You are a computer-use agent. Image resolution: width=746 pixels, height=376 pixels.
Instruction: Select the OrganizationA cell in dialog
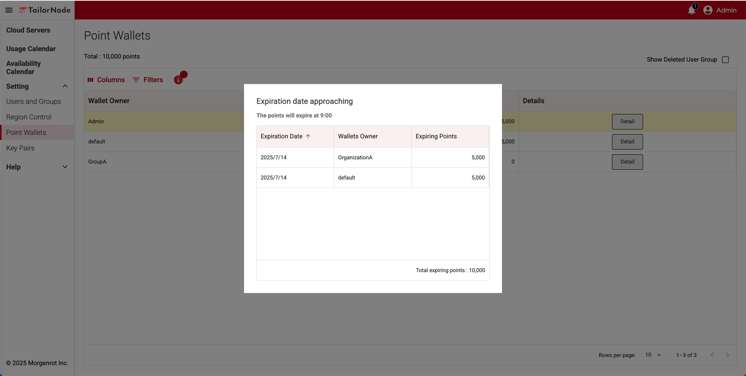coord(373,157)
